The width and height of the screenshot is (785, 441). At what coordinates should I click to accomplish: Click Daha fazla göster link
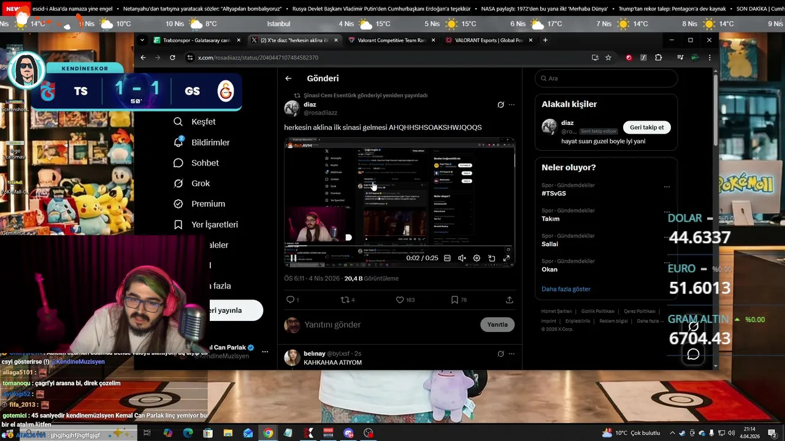(566, 289)
